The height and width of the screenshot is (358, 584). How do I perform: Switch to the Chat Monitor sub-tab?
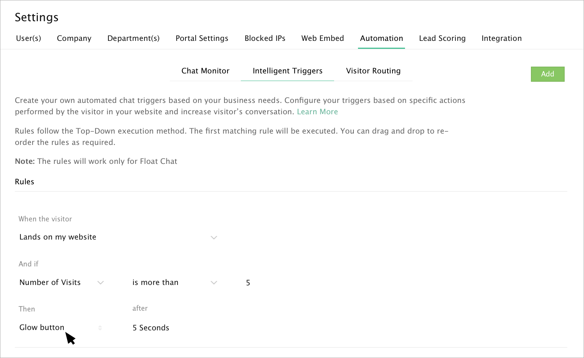[x=205, y=71]
